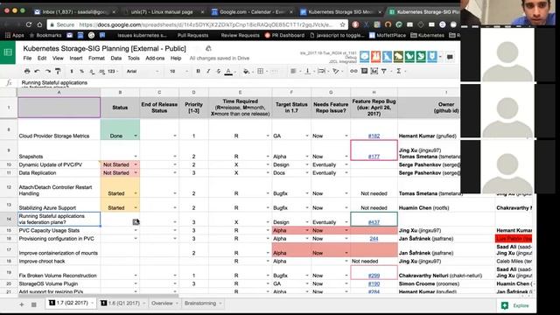Open Status dropdown for Cloud Provider Storage Metrics

[136, 136]
